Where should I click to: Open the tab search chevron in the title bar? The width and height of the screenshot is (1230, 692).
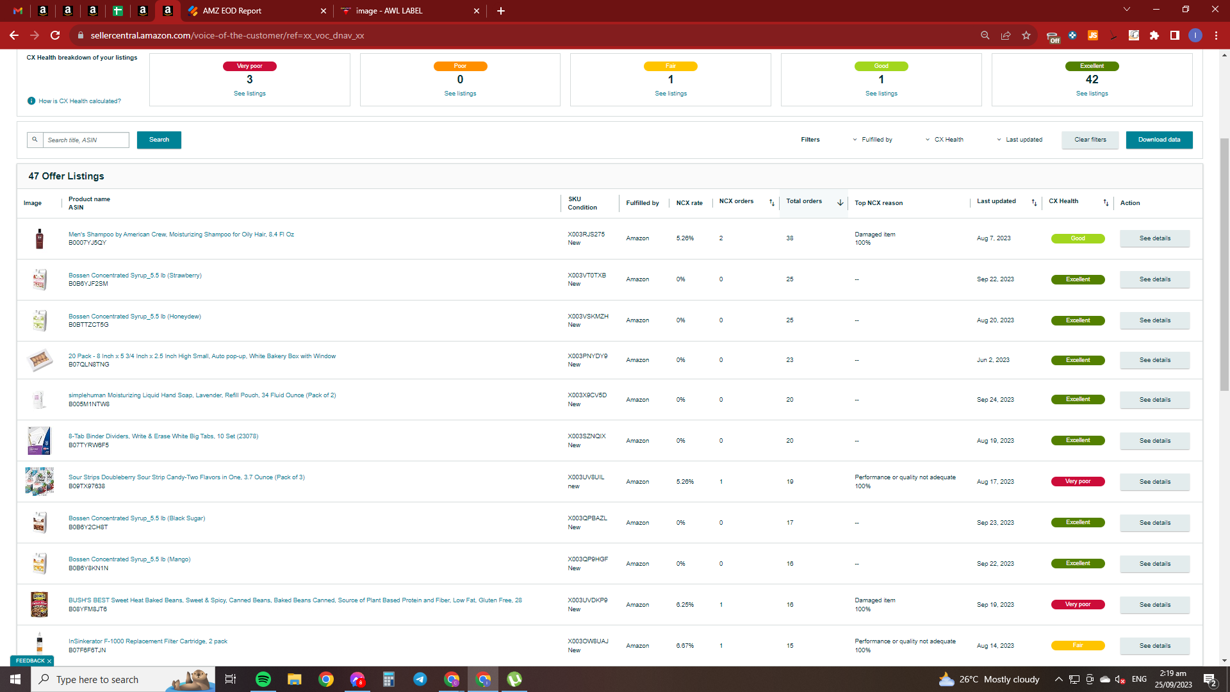(1127, 9)
